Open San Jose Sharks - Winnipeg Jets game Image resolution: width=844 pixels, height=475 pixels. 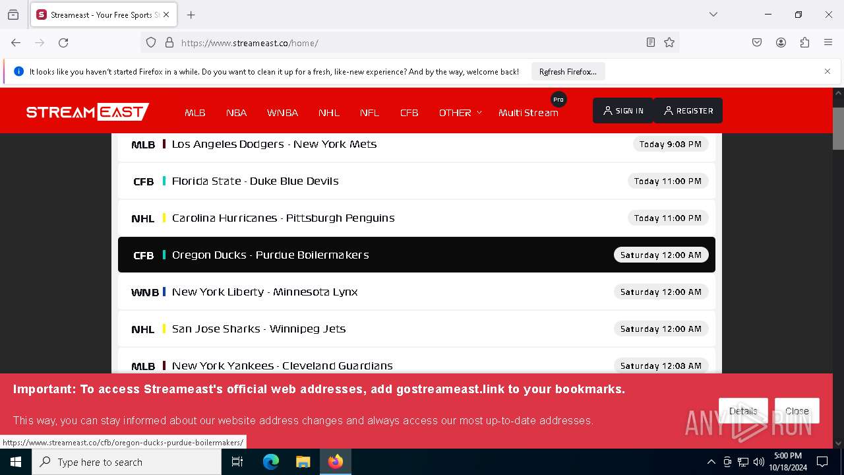point(417,329)
